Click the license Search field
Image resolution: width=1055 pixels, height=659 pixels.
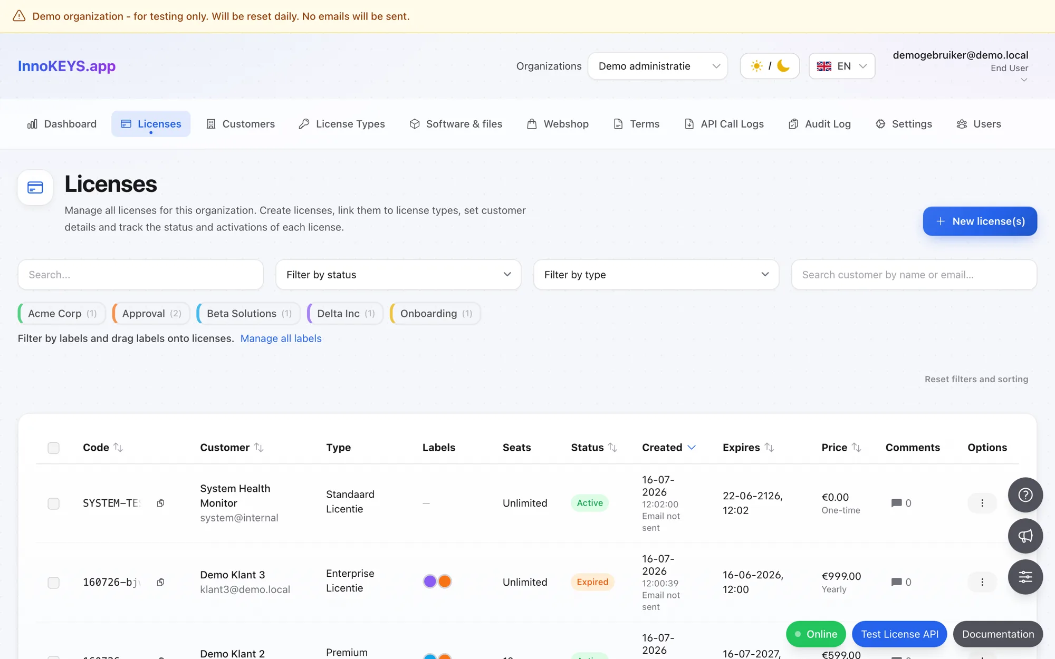coord(140,275)
